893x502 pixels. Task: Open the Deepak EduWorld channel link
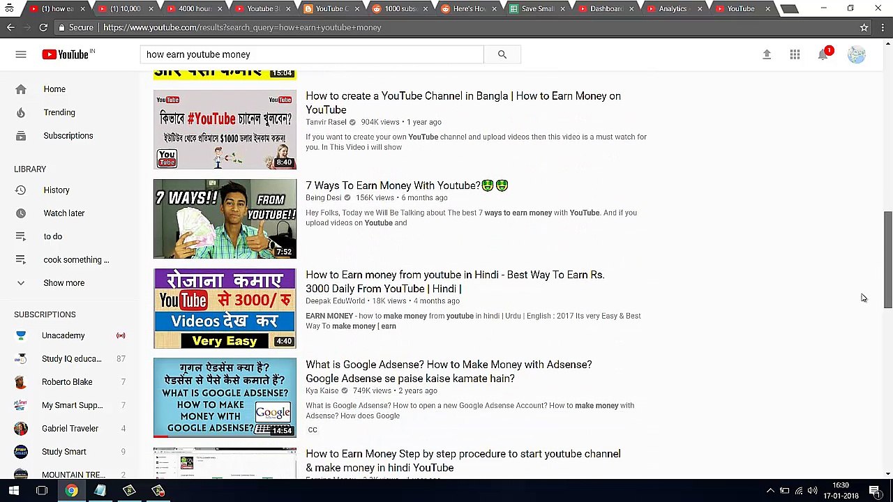335,301
